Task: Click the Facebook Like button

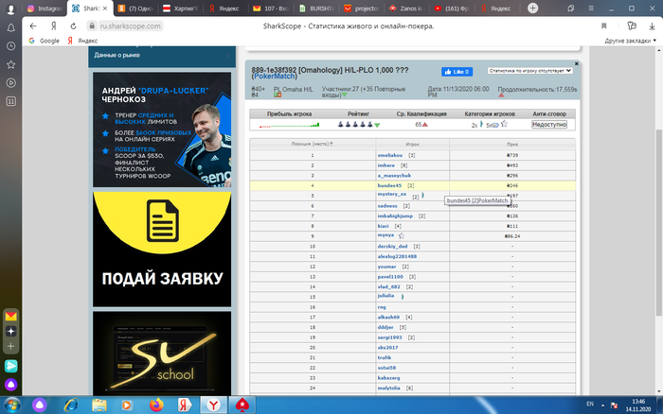Action: (x=457, y=72)
